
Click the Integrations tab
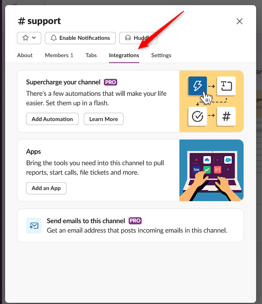(124, 55)
